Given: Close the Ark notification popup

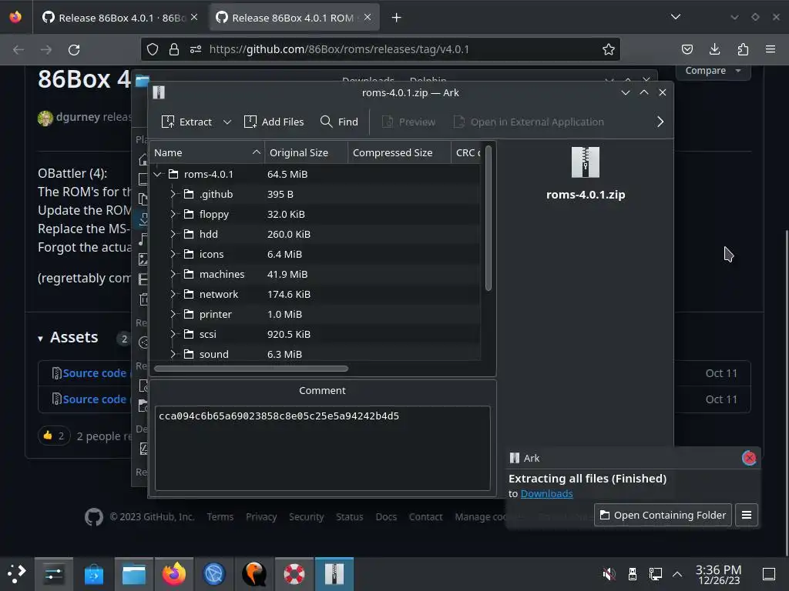Looking at the screenshot, I should pos(749,458).
